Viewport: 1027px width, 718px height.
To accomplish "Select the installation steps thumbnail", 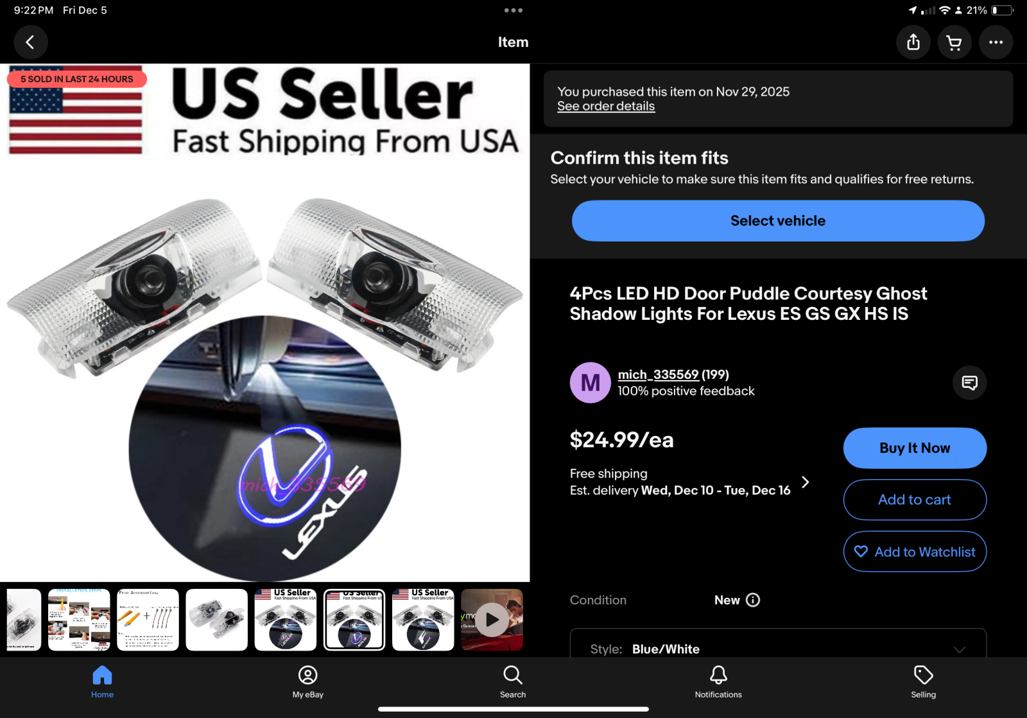I will pos(79,620).
